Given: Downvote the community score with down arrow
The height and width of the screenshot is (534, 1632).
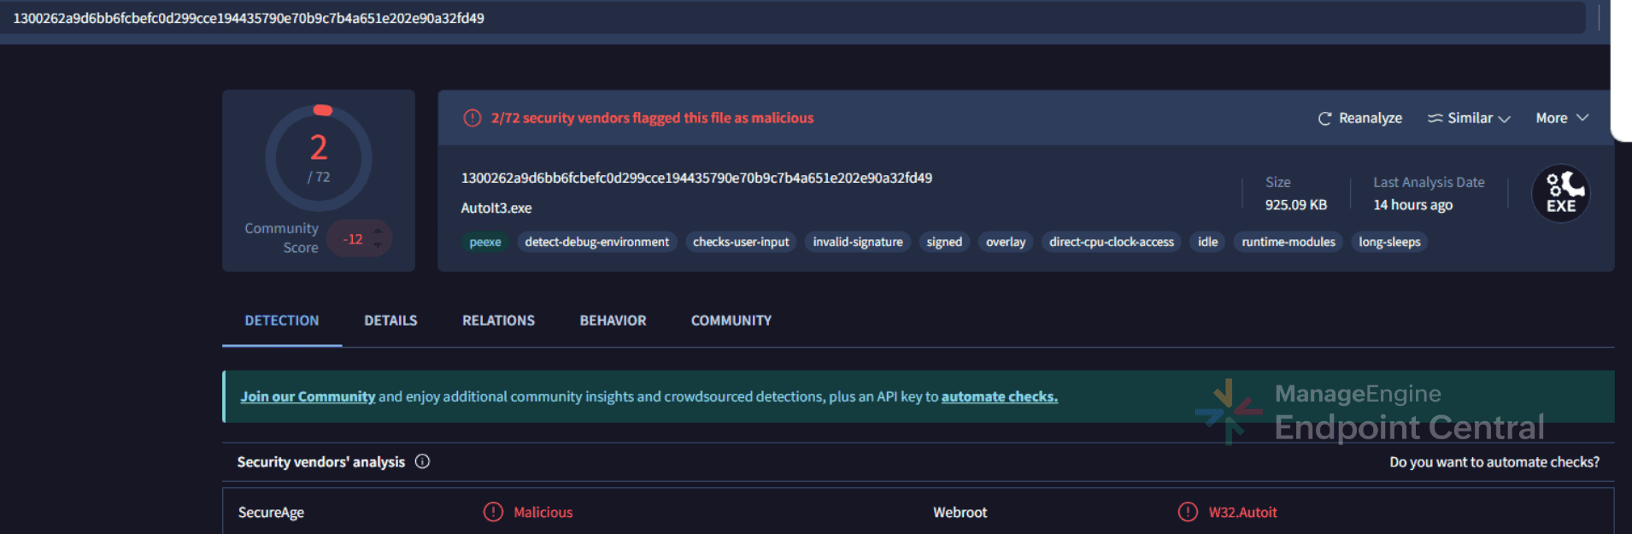Looking at the screenshot, I should click(378, 246).
